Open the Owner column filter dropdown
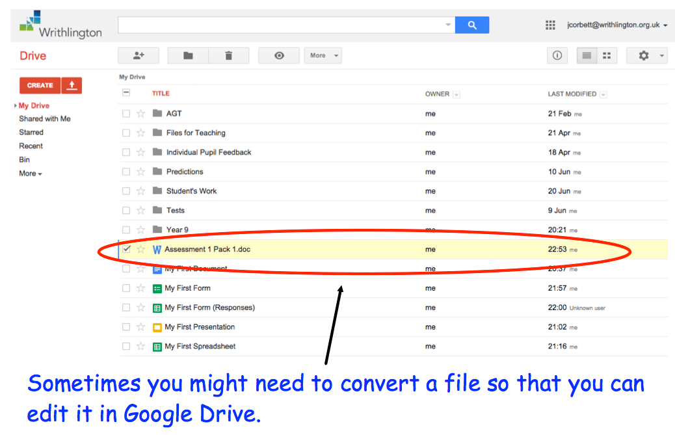 coord(457,95)
